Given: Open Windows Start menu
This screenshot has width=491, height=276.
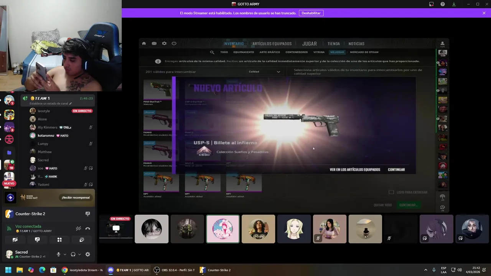Looking at the screenshot, I should tap(8, 270).
